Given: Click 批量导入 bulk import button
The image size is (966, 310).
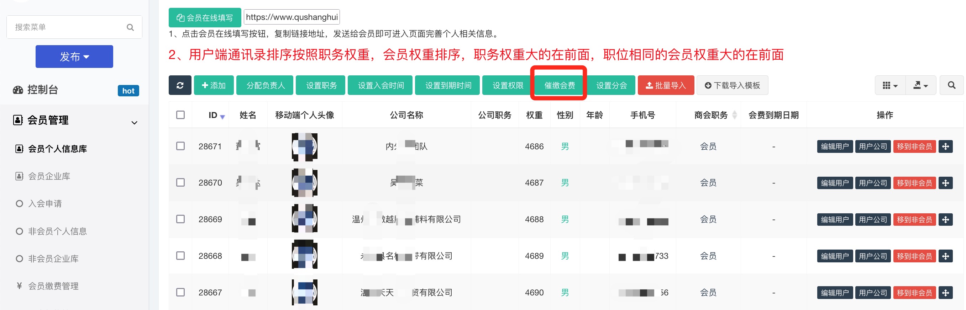Looking at the screenshot, I should pos(666,85).
